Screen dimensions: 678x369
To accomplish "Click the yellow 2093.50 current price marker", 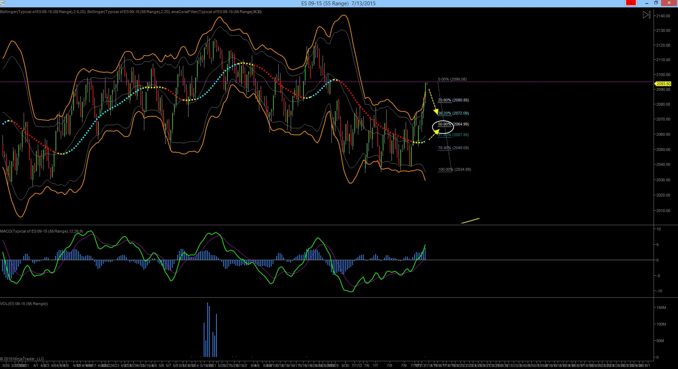I will point(663,84).
